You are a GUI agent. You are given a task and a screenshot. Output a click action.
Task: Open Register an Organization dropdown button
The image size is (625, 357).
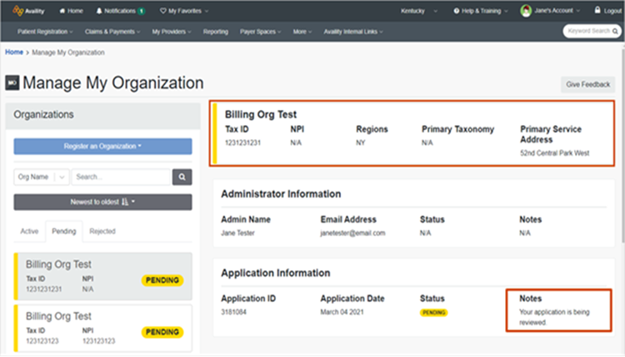tap(102, 147)
